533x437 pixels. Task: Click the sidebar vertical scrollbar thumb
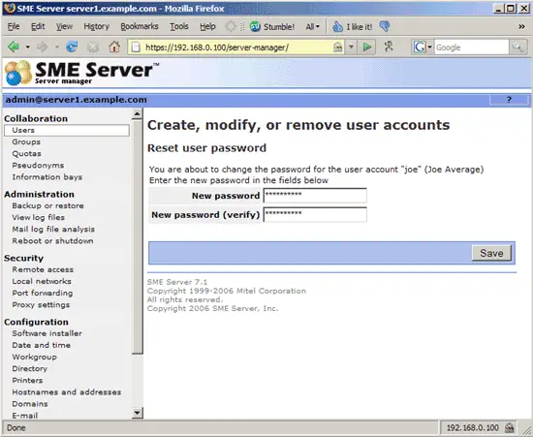(x=137, y=236)
